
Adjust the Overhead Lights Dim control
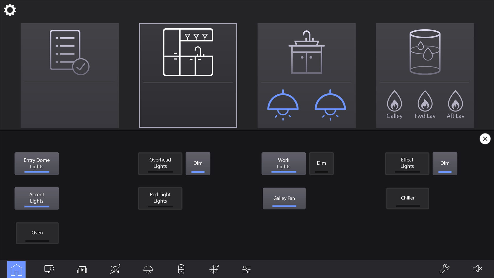(198, 163)
